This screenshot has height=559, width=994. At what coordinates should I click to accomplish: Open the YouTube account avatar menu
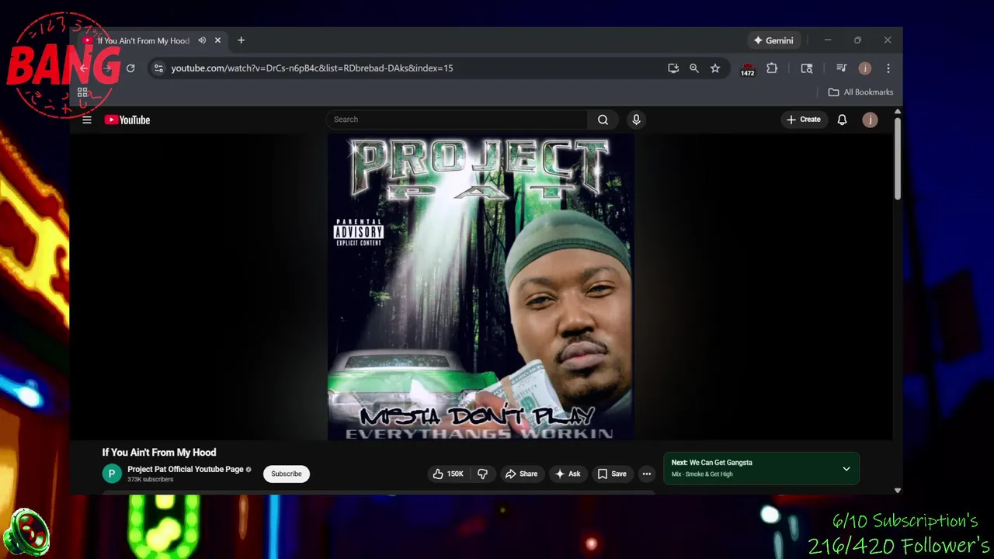pos(870,120)
